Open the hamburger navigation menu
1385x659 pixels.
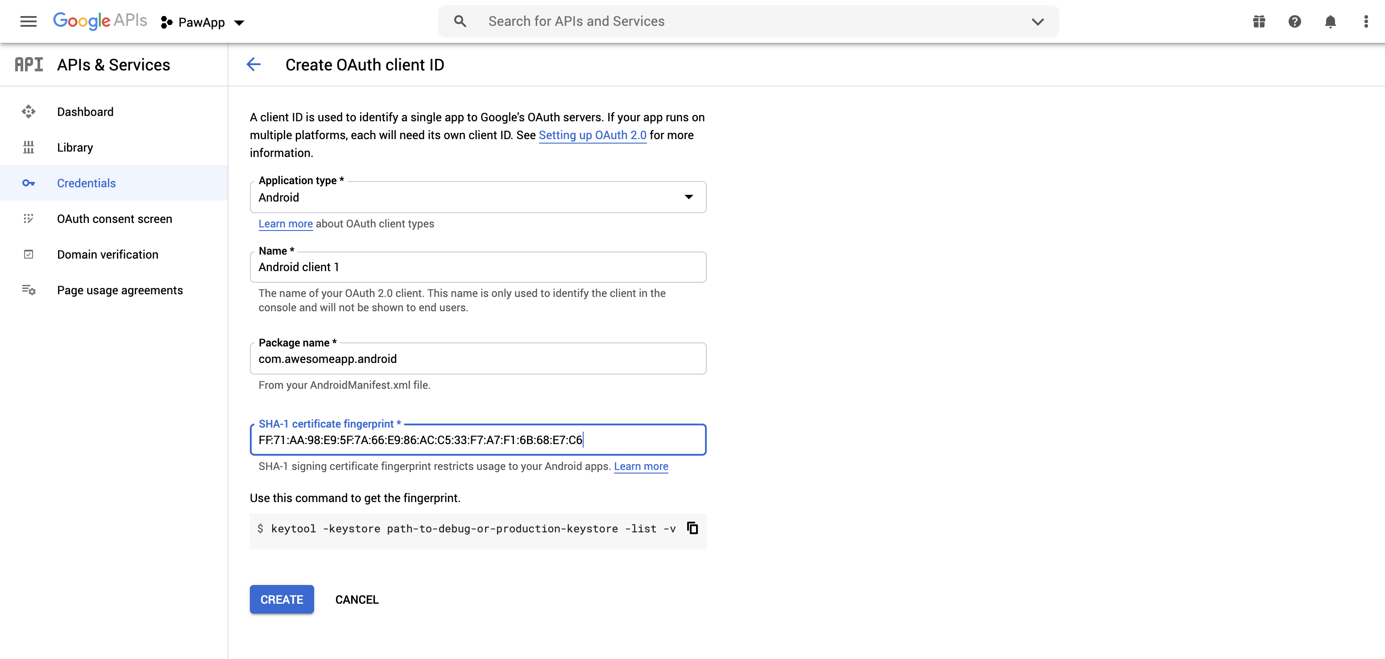click(x=28, y=21)
